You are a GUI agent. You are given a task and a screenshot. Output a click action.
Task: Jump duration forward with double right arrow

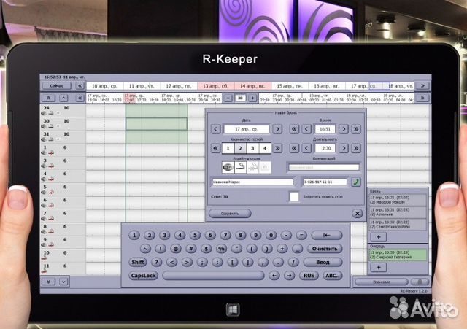(x=356, y=148)
